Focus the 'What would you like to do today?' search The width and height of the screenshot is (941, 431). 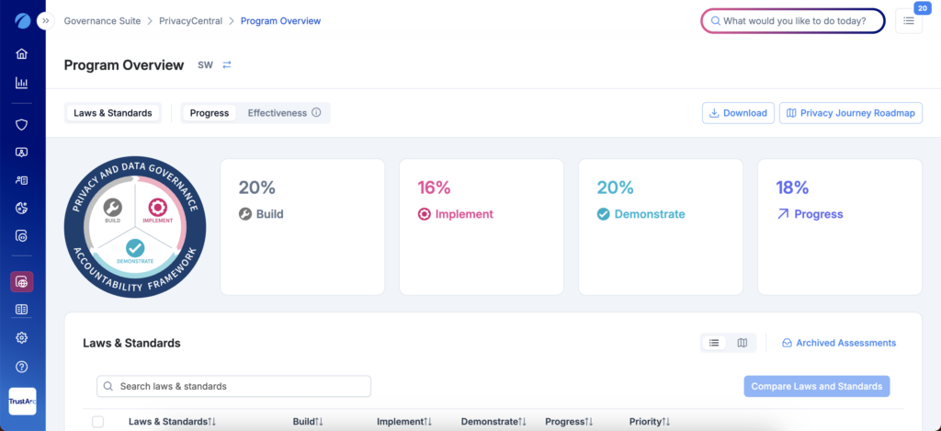[793, 21]
